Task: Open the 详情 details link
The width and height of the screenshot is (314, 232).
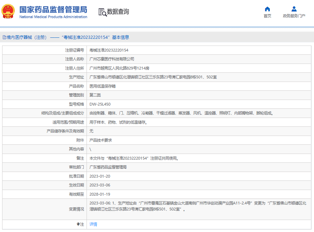Action: tap(93, 224)
